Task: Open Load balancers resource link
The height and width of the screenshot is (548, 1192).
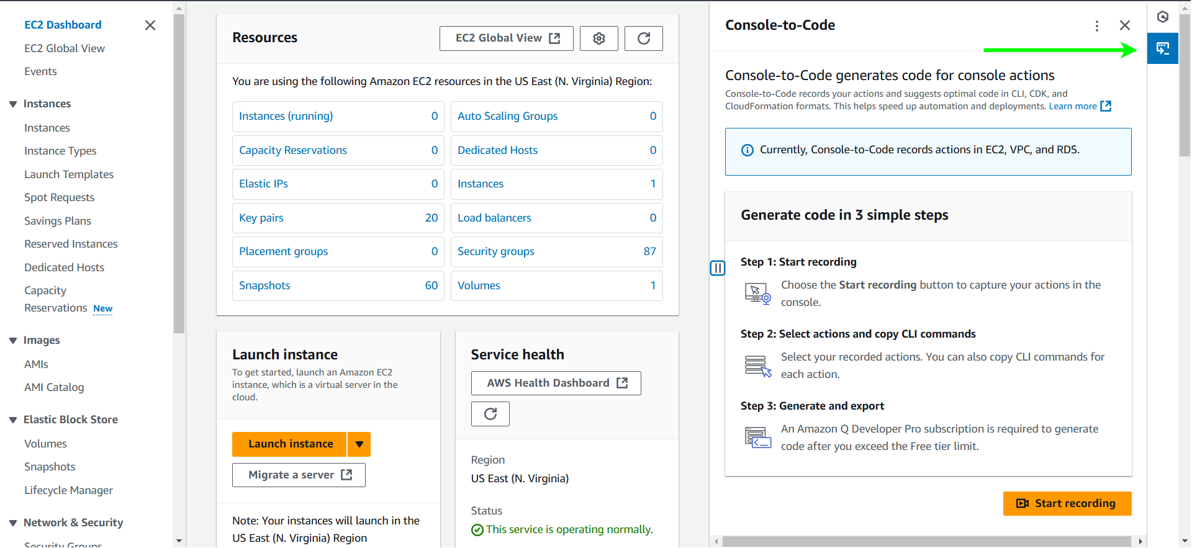Action: click(495, 218)
